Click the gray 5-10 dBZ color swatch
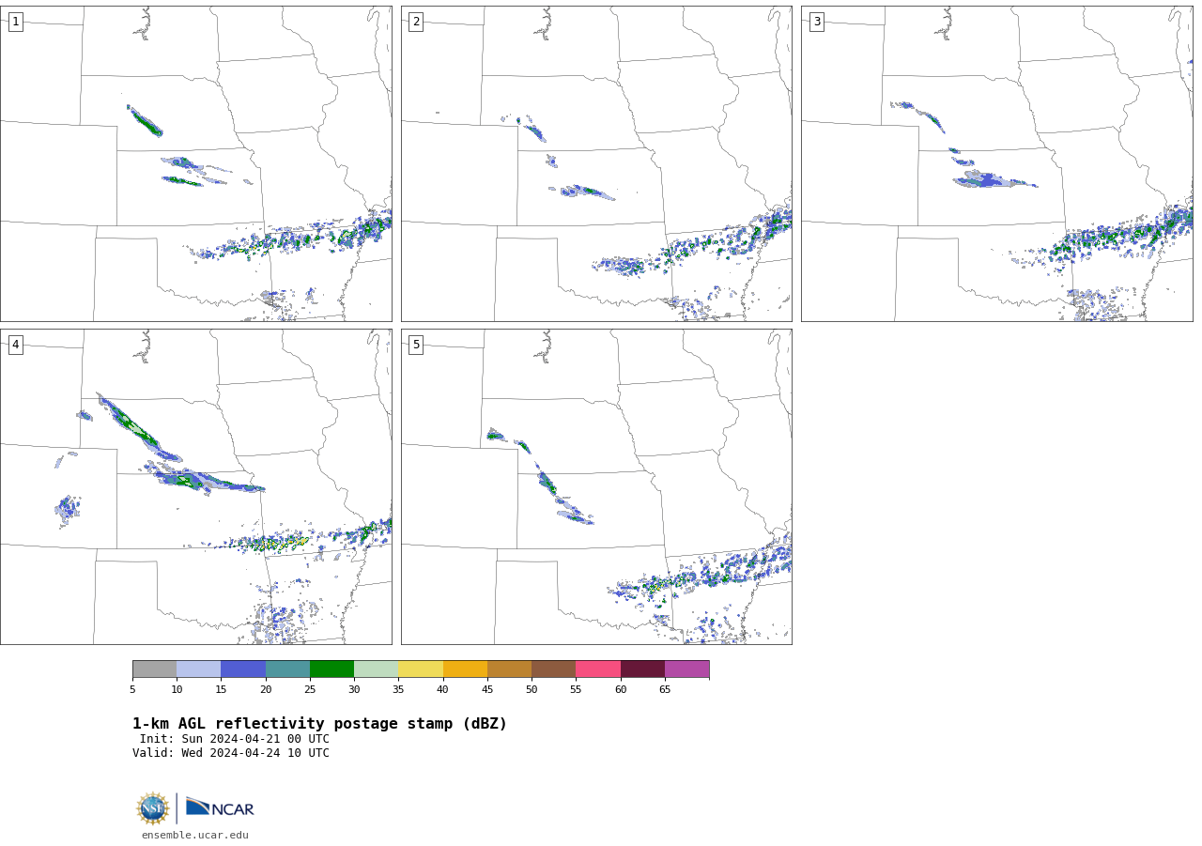The image size is (1202, 846). [x=154, y=669]
